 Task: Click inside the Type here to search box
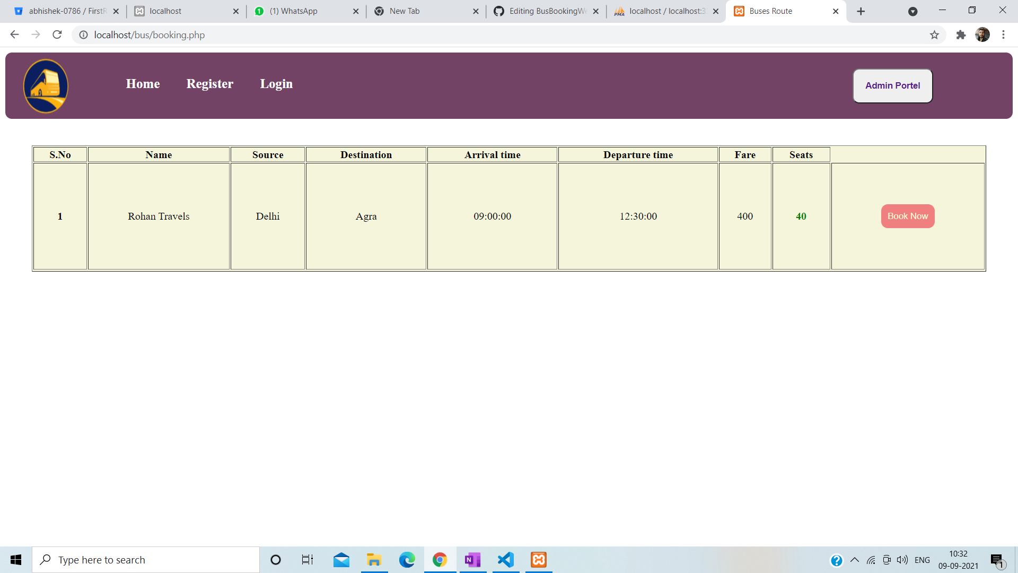pos(146,559)
